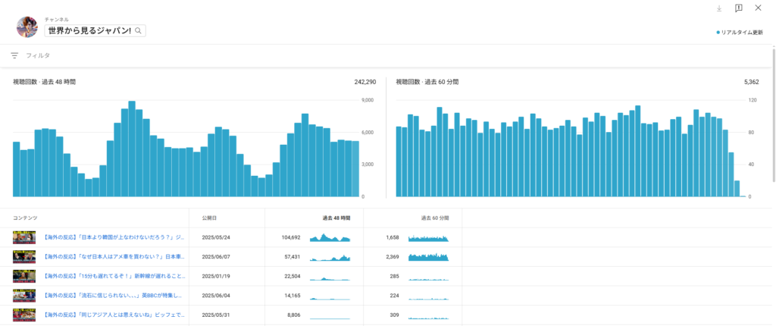Open the send feedback icon
Viewport: 776px width, 326px height.
[x=738, y=8]
